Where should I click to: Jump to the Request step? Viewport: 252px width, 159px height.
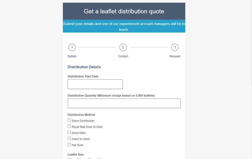175,56
